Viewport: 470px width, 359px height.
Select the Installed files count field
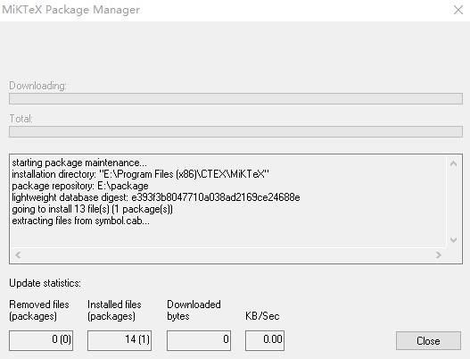(120, 340)
